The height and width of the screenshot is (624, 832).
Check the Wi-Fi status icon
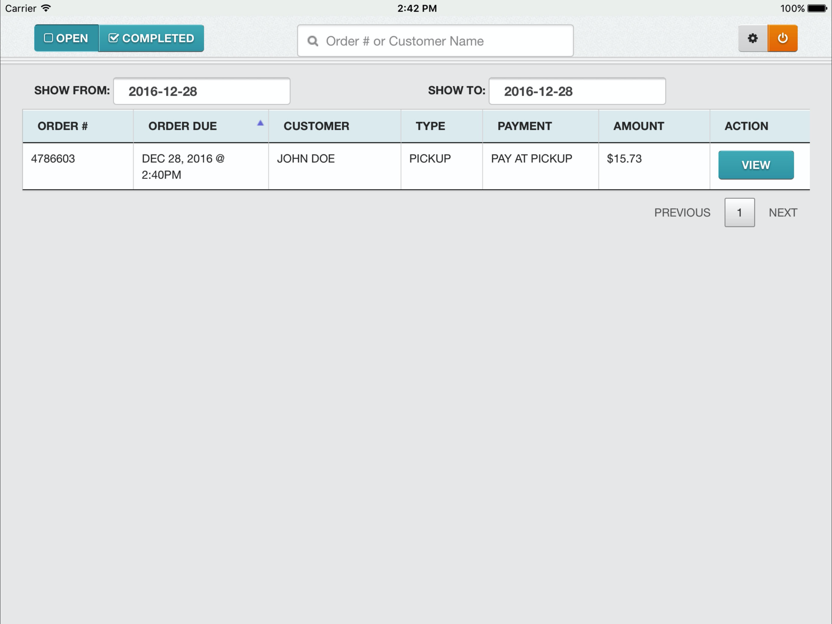[x=46, y=8]
